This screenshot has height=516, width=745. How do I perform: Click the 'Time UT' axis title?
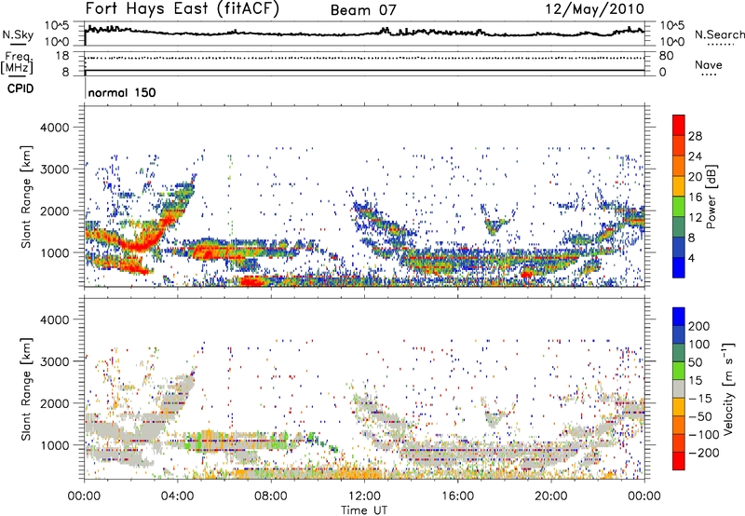pyautogui.click(x=364, y=510)
